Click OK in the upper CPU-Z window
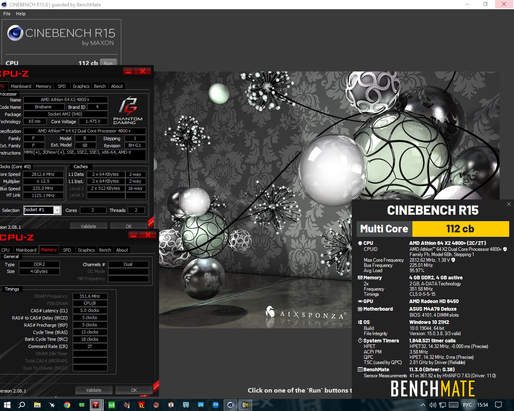Image resolution: width=514 pixels, height=411 pixels. pyautogui.click(x=129, y=226)
